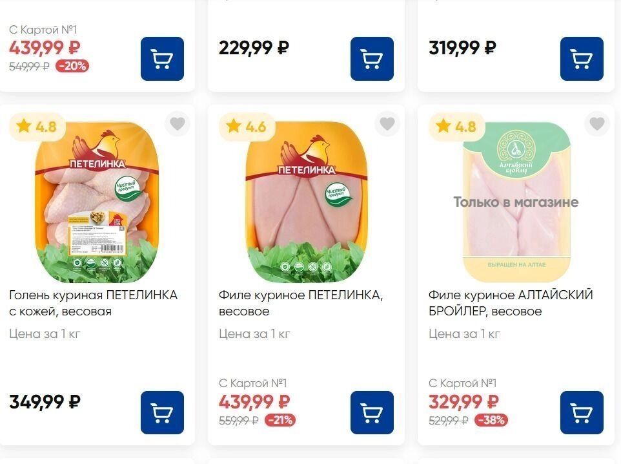This screenshot has height=464, width=621.
Task: Click the -21% discount badge
Action: [280, 419]
